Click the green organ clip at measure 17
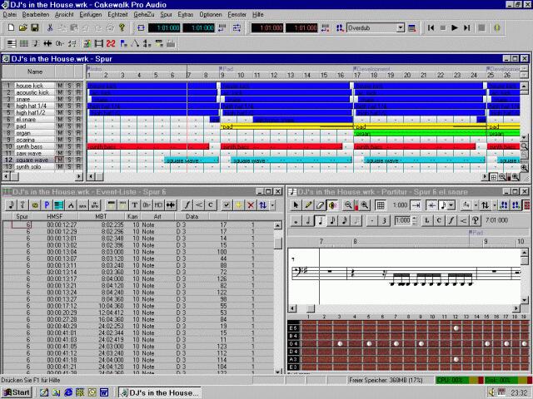Screen dimensions: 533x399 click(420, 133)
